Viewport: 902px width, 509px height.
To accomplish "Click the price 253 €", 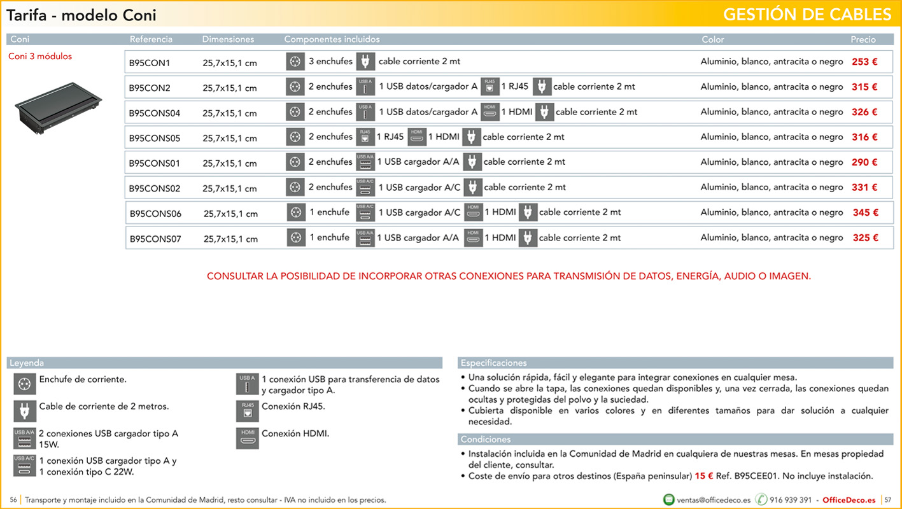I will coord(864,62).
